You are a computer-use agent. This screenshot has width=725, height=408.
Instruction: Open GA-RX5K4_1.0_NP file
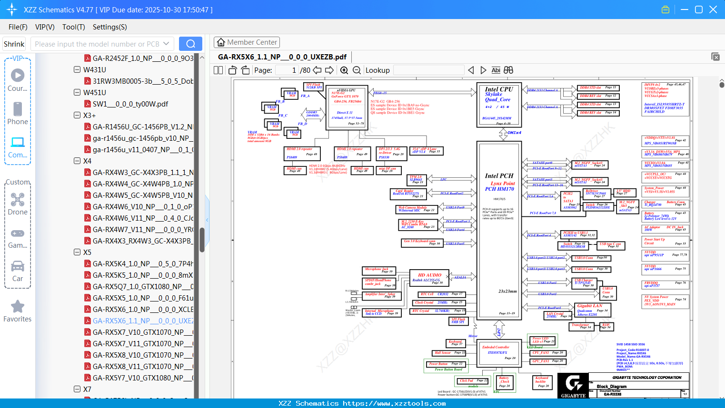click(x=143, y=263)
